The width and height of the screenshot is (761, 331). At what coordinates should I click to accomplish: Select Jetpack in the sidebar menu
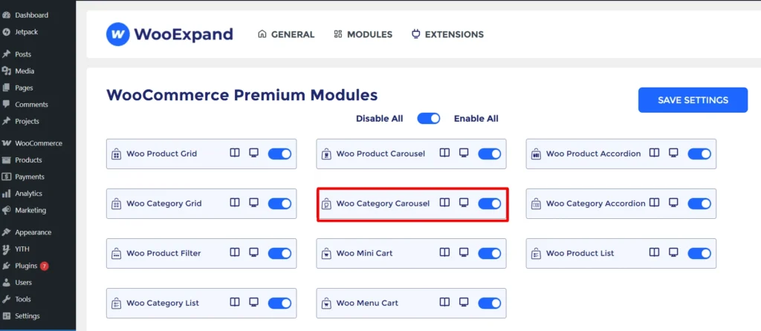tap(27, 32)
